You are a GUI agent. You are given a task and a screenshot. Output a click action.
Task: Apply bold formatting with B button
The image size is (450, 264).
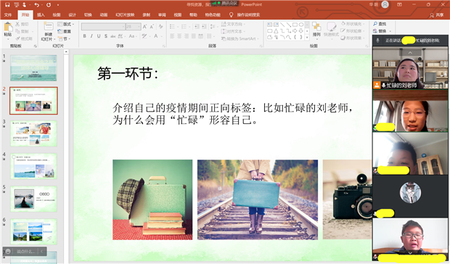coord(84,36)
